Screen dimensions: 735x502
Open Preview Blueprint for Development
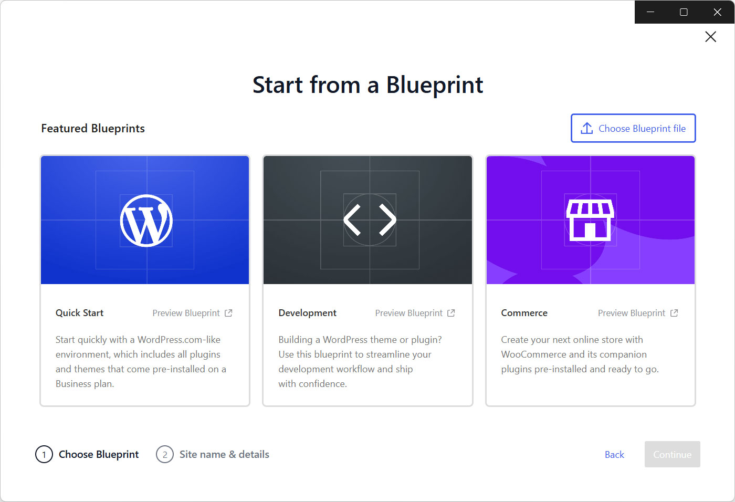408,312
